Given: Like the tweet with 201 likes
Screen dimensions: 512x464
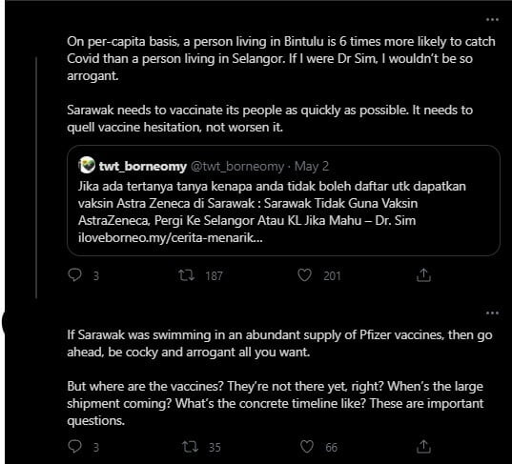Looking at the screenshot, I should [305, 275].
